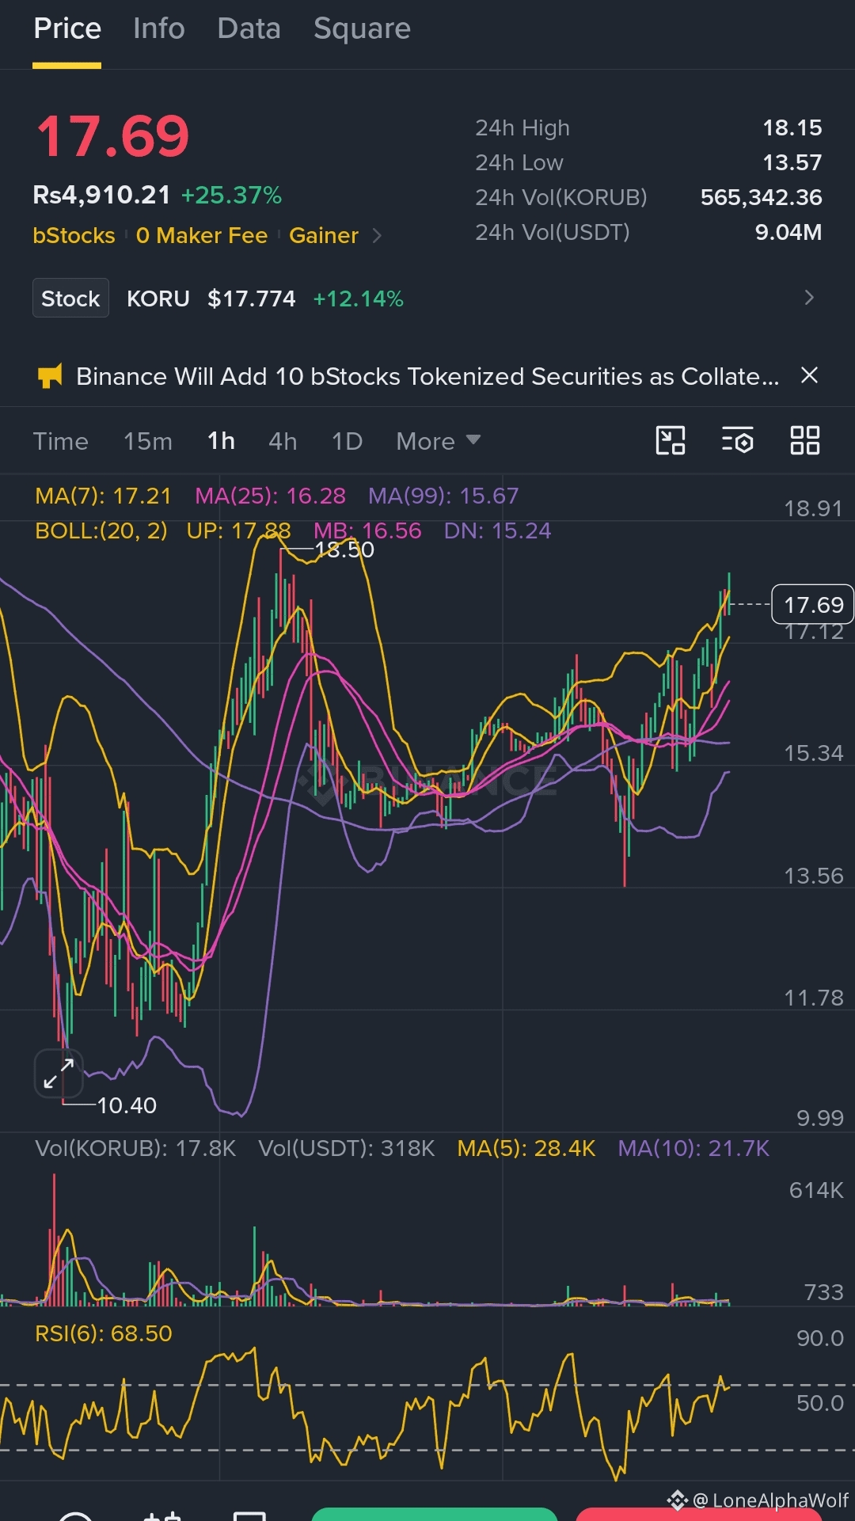Image resolution: width=855 pixels, height=1521 pixels.
Task: Select the Time chart interval
Action: tap(60, 441)
